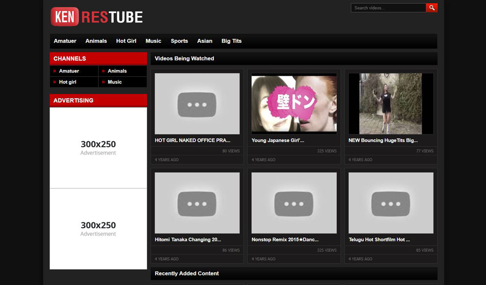Viewport: 486px width, 285px height.
Task: Click the '77 VIEWS' count text
Action: 425,151
